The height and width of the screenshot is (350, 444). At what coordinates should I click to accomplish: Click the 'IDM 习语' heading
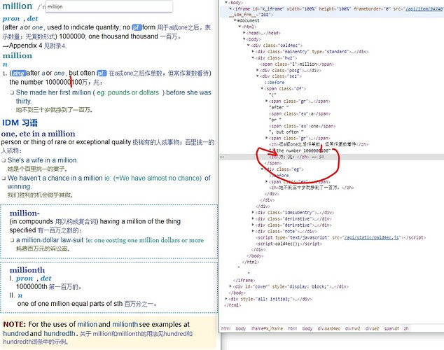[20, 122]
